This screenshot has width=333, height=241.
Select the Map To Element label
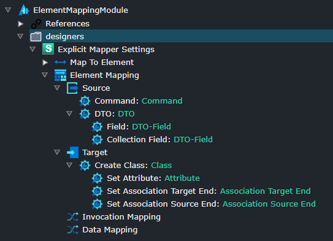coord(102,63)
